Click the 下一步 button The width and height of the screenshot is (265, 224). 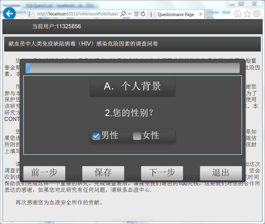point(162,173)
